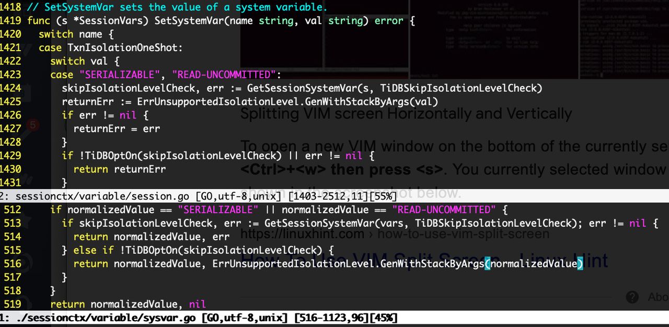Click the highlighted "(normalizedValue)" text

click(x=534, y=264)
